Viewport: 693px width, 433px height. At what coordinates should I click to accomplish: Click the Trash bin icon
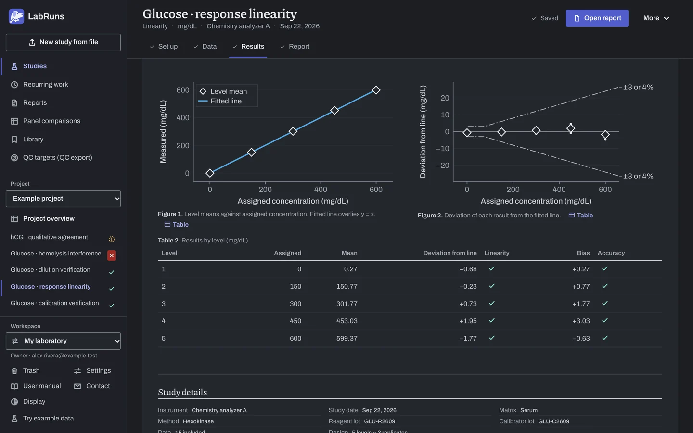14,371
